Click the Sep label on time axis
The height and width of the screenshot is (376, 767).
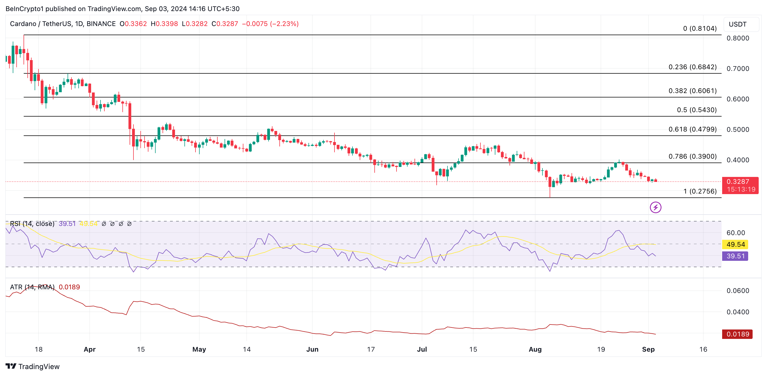coord(648,349)
